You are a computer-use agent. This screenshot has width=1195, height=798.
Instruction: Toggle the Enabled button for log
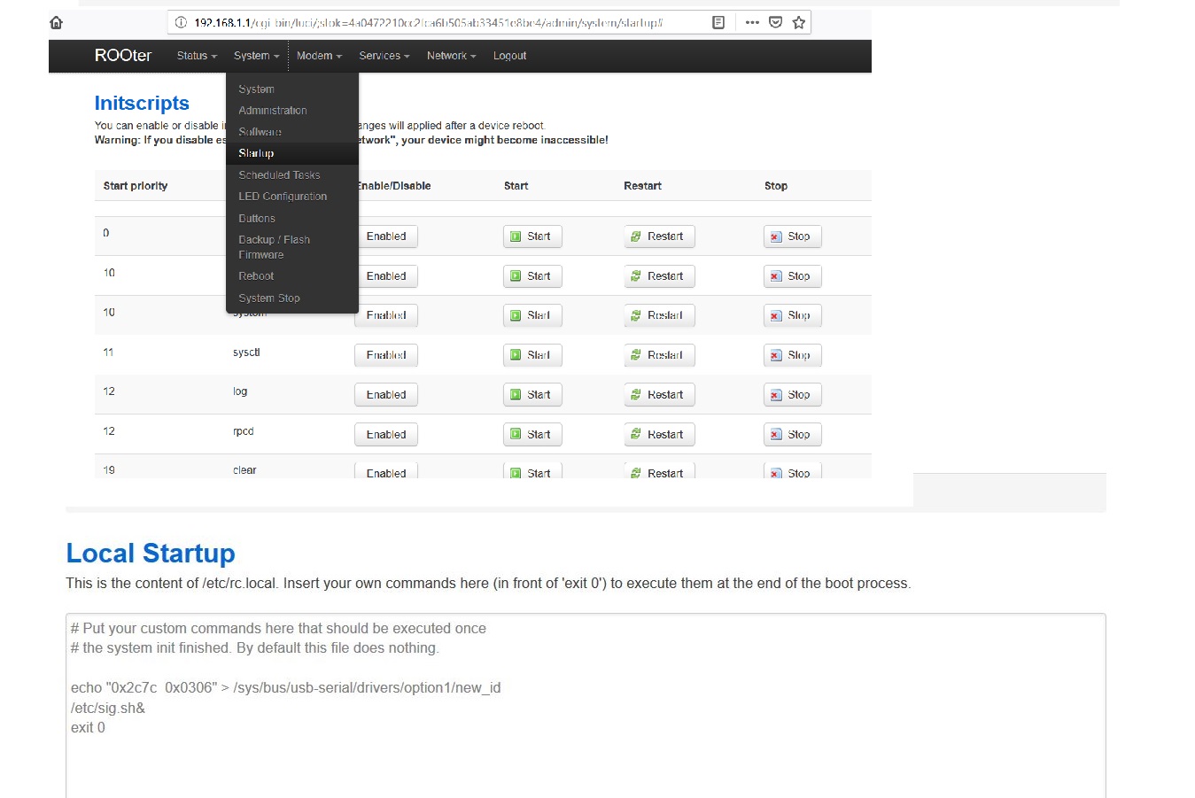[386, 395]
